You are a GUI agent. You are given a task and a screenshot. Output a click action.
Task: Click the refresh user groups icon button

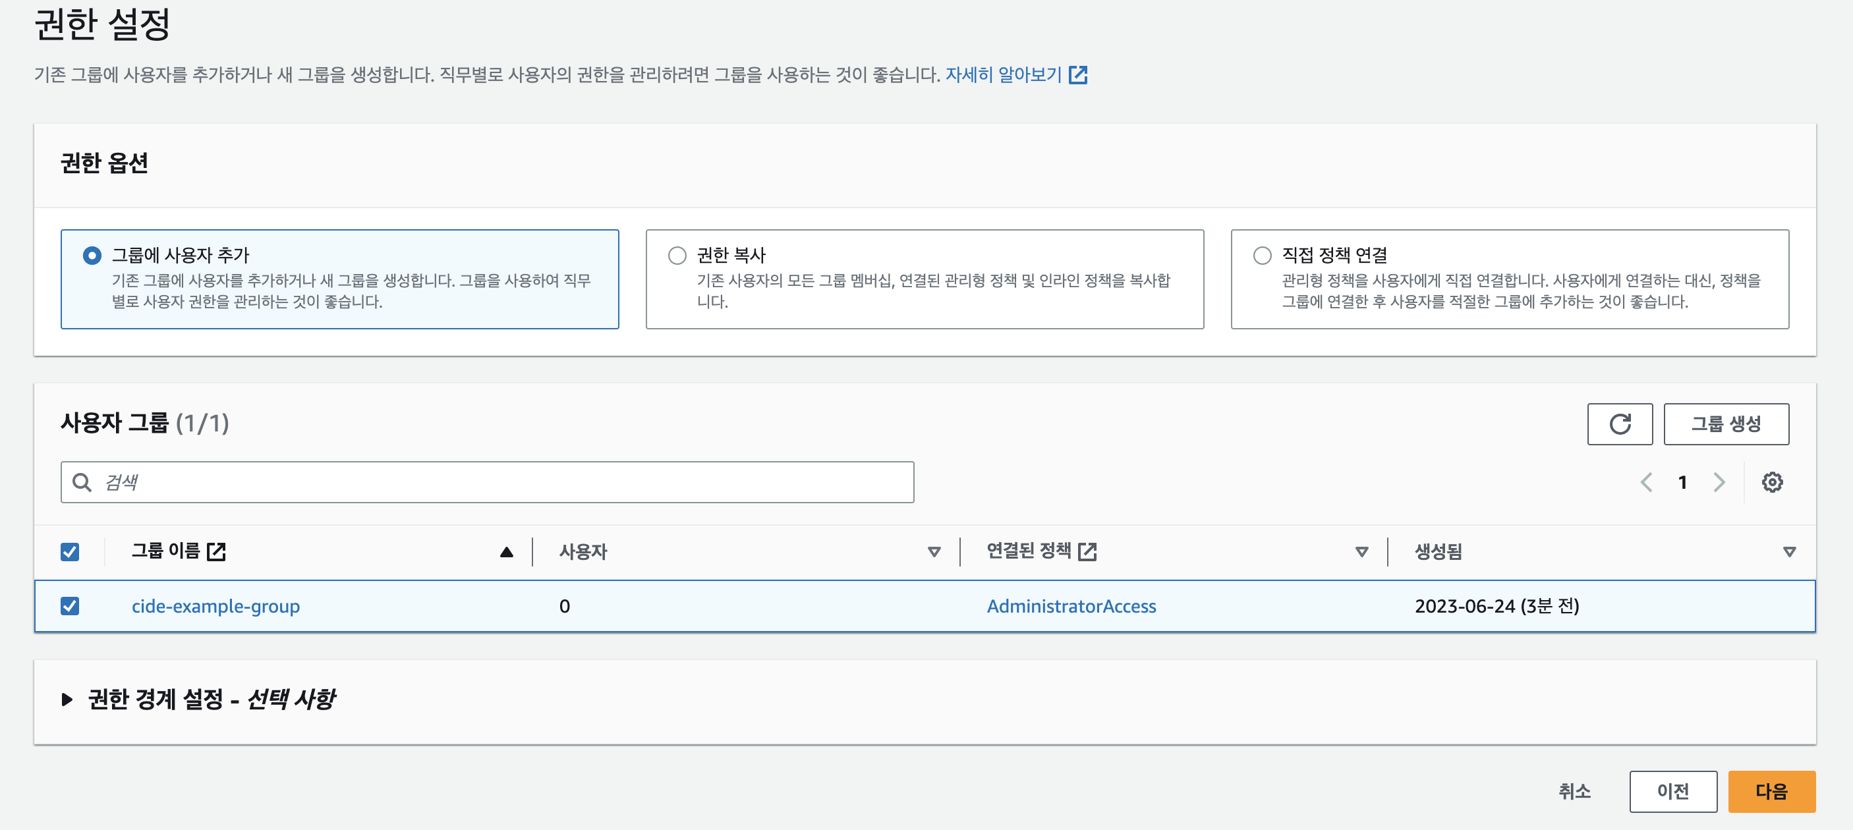click(1619, 424)
